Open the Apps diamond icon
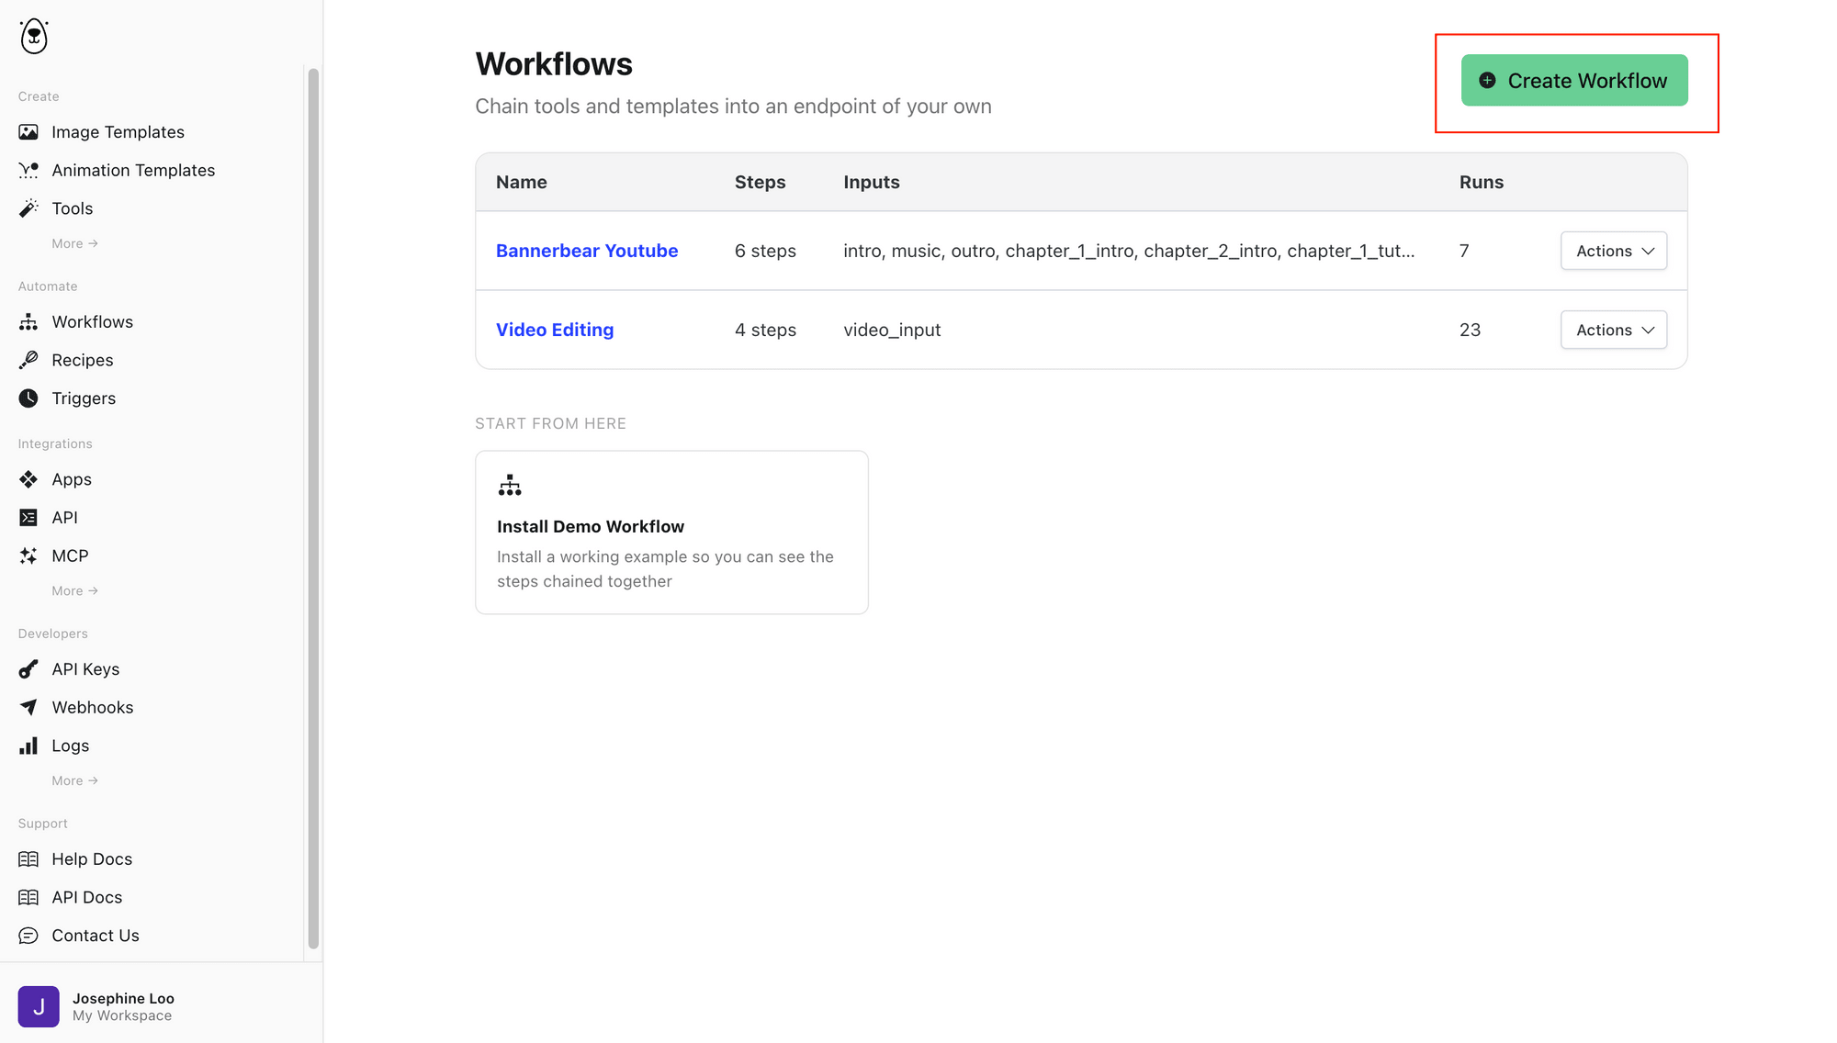 [x=28, y=479]
